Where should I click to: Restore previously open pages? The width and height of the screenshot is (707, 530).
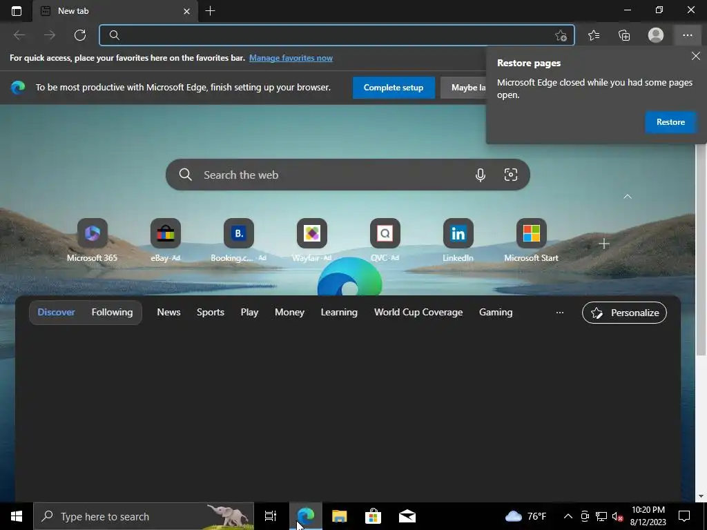[670, 122]
